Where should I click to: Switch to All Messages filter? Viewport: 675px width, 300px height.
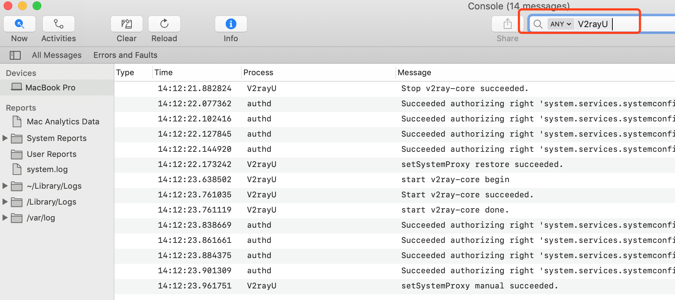(56, 55)
